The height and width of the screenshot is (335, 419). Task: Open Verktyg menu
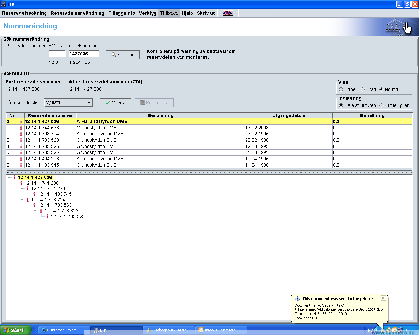pyautogui.click(x=148, y=13)
